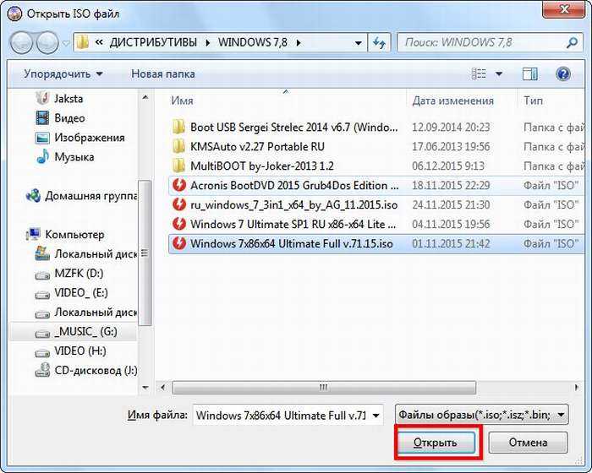The width and height of the screenshot is (592, 473).
Task: Click file list scroll left arrow
Action: coord(162,388)
